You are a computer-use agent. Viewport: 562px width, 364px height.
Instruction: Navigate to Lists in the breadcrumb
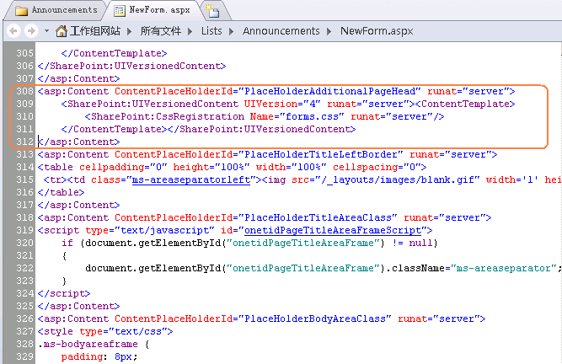tap(211, 31)
